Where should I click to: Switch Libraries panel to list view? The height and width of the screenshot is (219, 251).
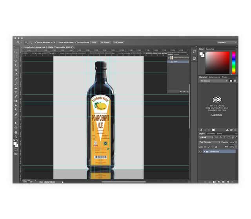[x=235, y=81]
